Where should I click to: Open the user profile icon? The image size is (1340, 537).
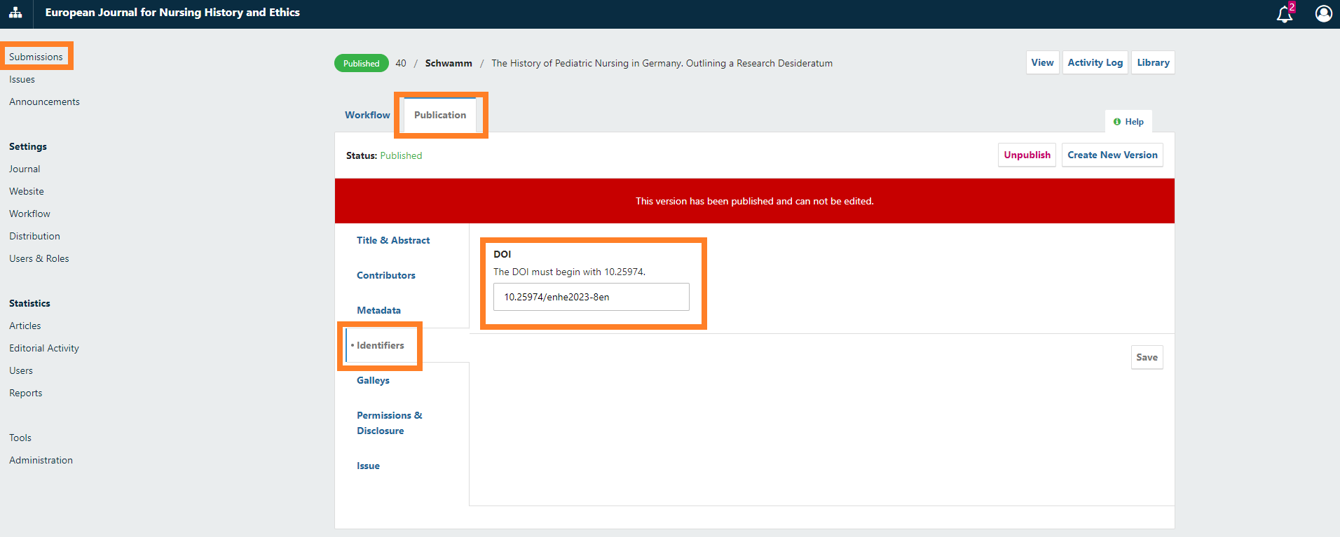pos(1323,14)
